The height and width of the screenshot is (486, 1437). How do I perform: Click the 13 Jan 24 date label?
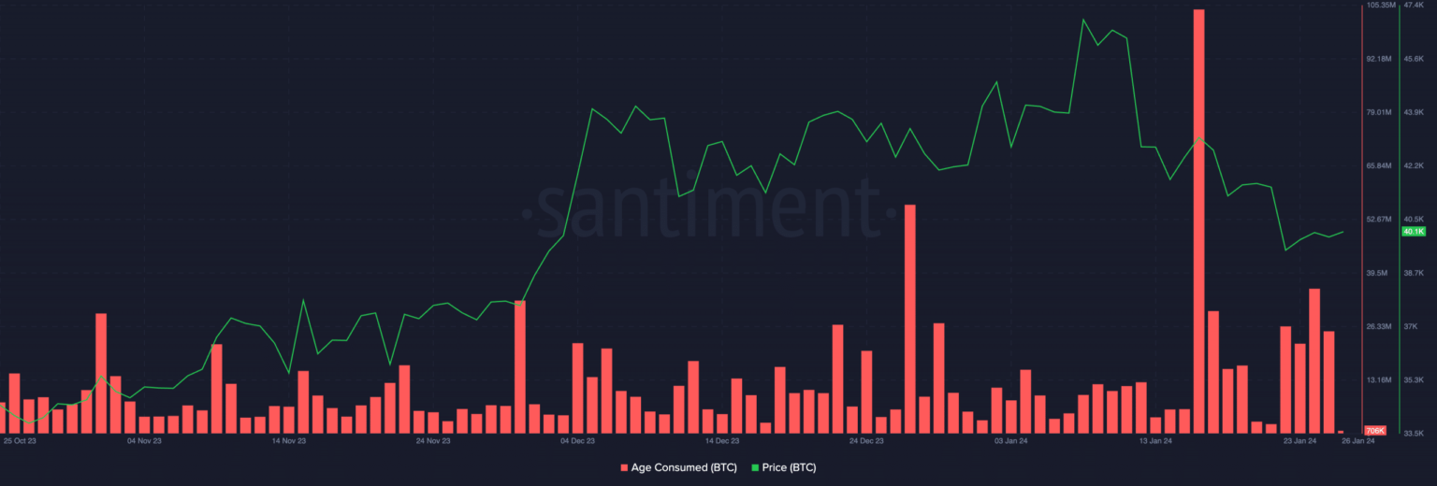tap(1155, 439)
